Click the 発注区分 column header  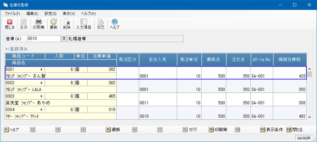coord(128,59)
